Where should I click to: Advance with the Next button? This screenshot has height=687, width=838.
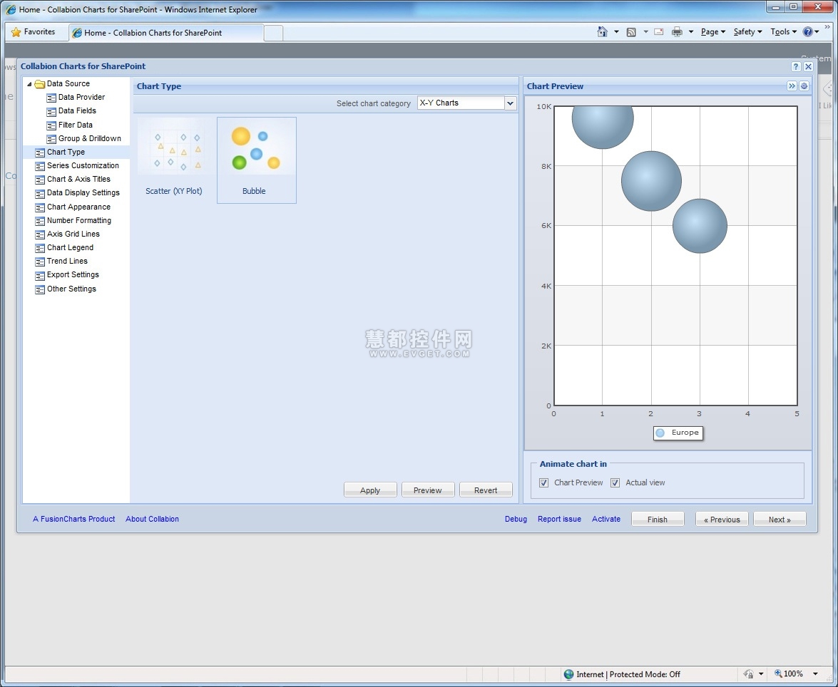(780, 520)
